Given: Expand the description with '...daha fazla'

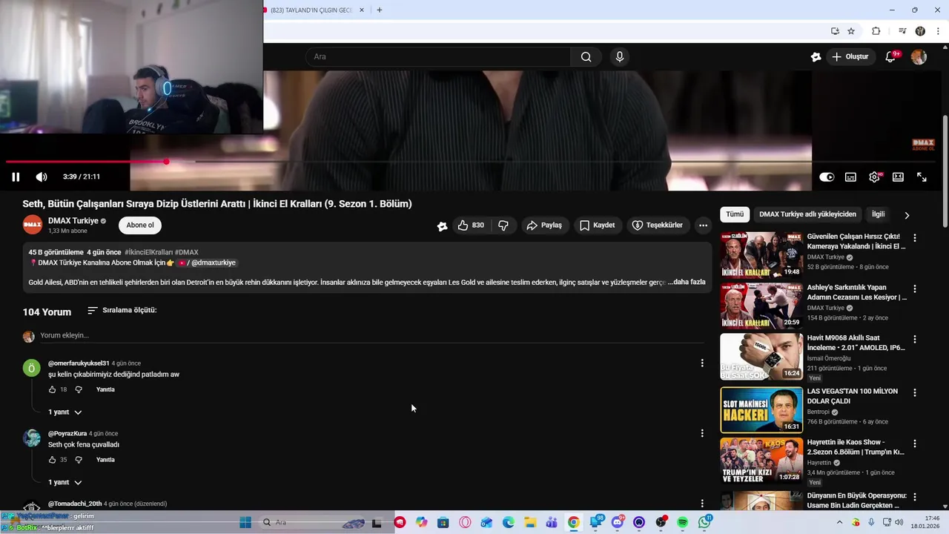Looking at the screenshot, I should point(687,283).
